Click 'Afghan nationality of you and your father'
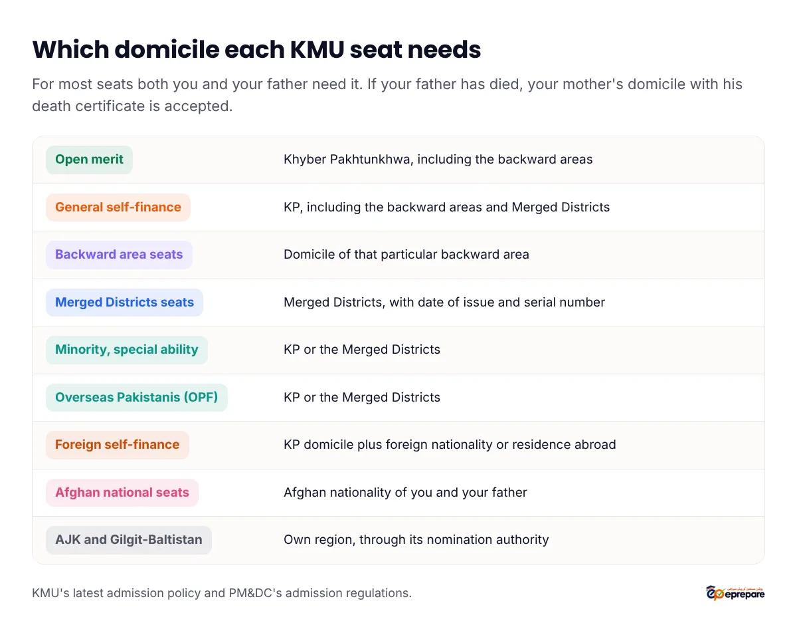This screenshot has height=635, width=797. pos(405,493)
